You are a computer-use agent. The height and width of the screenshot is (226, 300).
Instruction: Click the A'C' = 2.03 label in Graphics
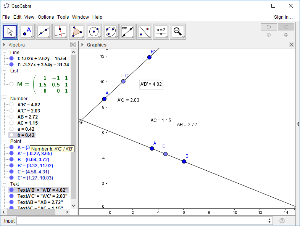(128, 100)
